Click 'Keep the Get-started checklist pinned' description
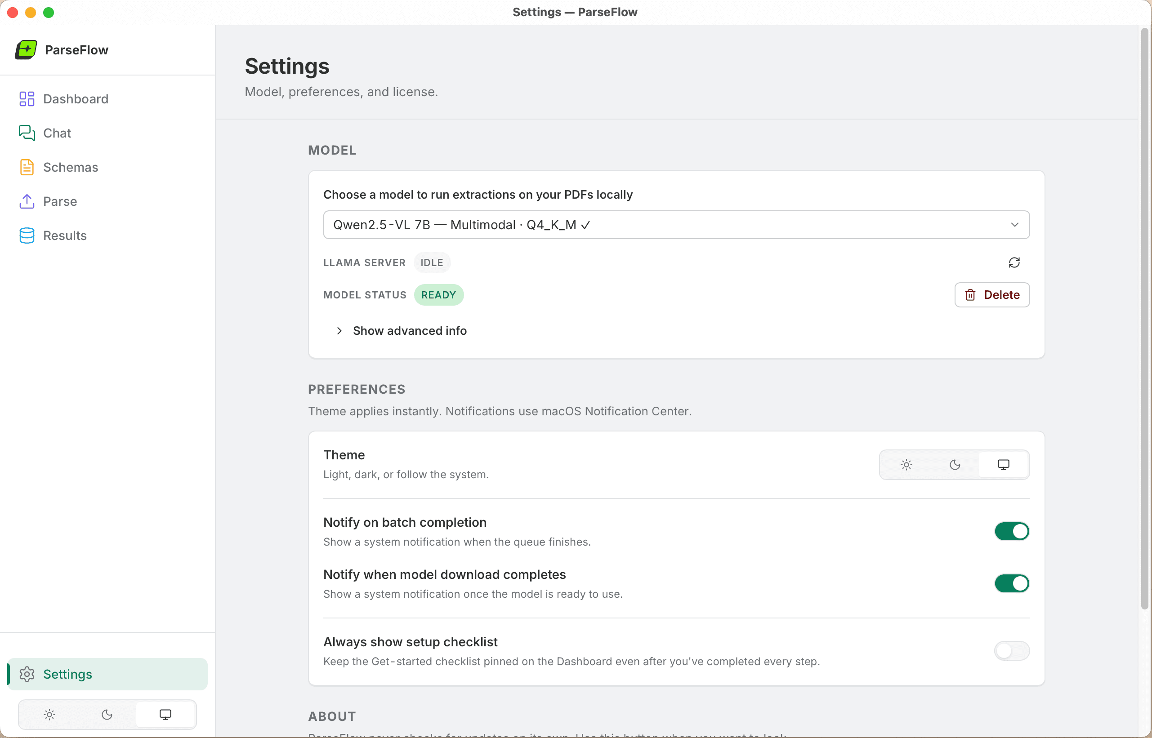 (x=572, y=661)
